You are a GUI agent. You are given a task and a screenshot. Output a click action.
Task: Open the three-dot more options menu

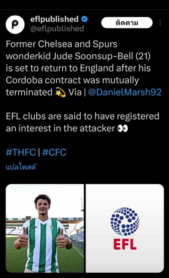(x=160, y=23)
